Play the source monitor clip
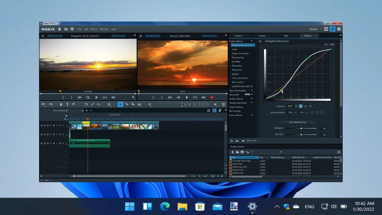Viewport: 382px width, 215px height. [x=187, y=97]
